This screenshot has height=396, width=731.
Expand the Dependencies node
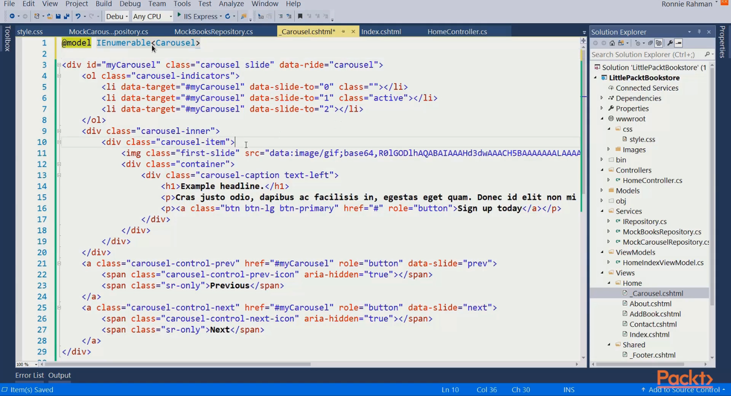(602, 98)
